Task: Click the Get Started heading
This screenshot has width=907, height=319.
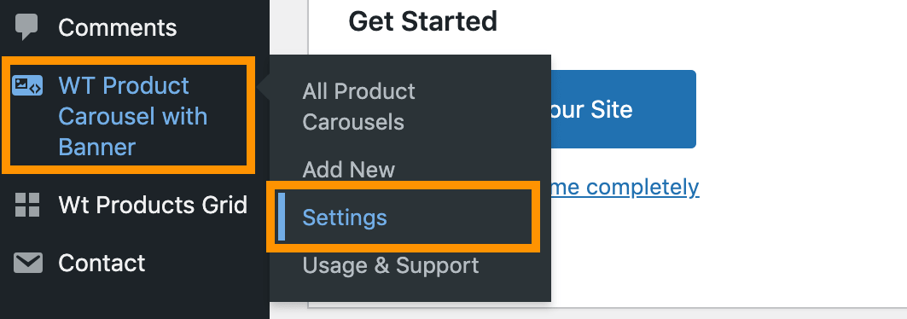Action: (423, 22)
